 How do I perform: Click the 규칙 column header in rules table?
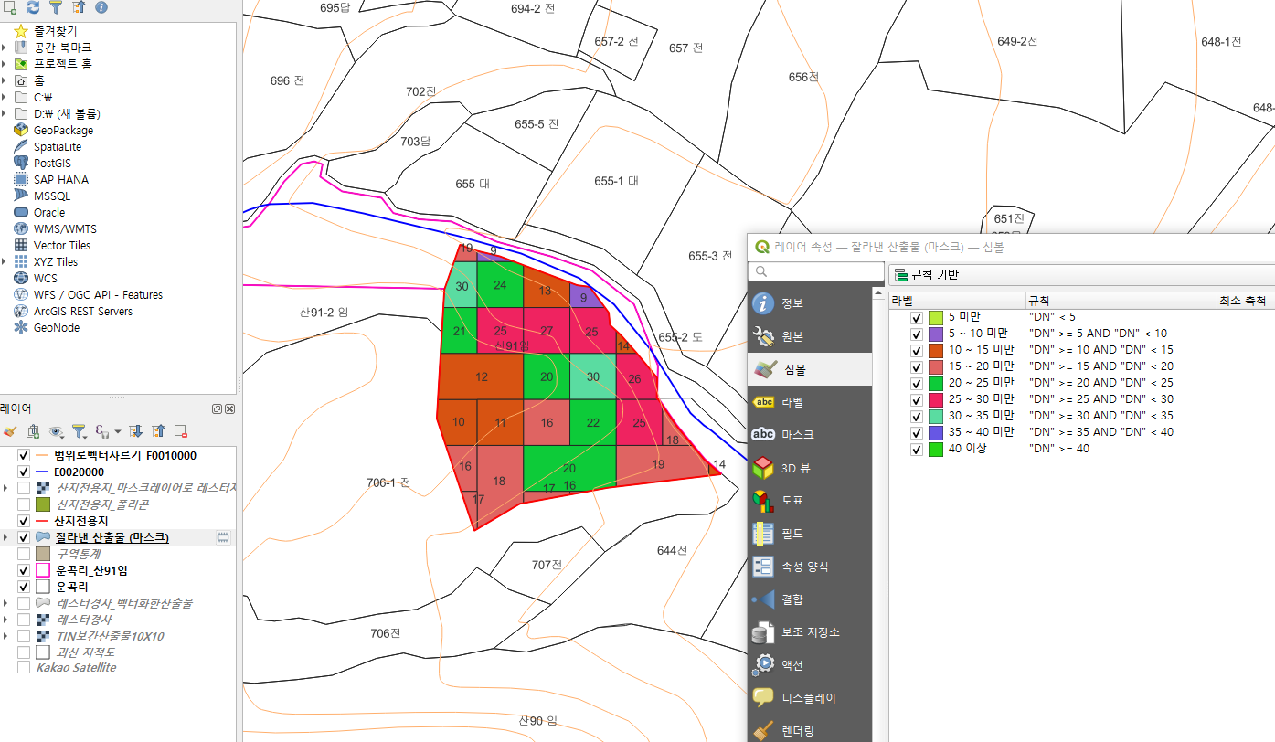coord(1121,300)
